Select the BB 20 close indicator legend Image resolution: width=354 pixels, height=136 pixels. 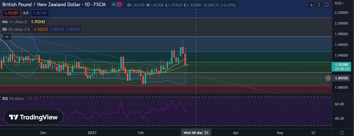pyautogui.click(x=16, y=29)
